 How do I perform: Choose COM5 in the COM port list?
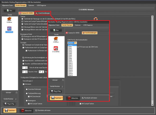pos(72,54)
